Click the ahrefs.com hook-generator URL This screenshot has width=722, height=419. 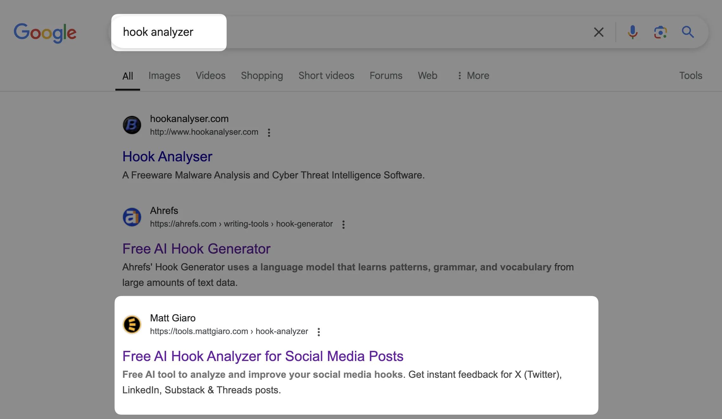tap(241, 224)
